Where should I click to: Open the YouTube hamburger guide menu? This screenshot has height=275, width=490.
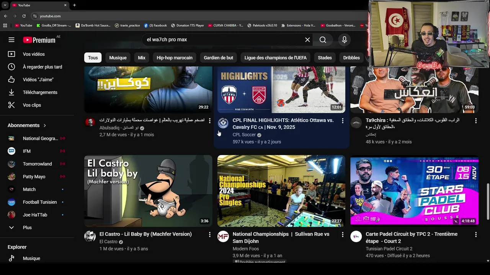coord(11,40)
